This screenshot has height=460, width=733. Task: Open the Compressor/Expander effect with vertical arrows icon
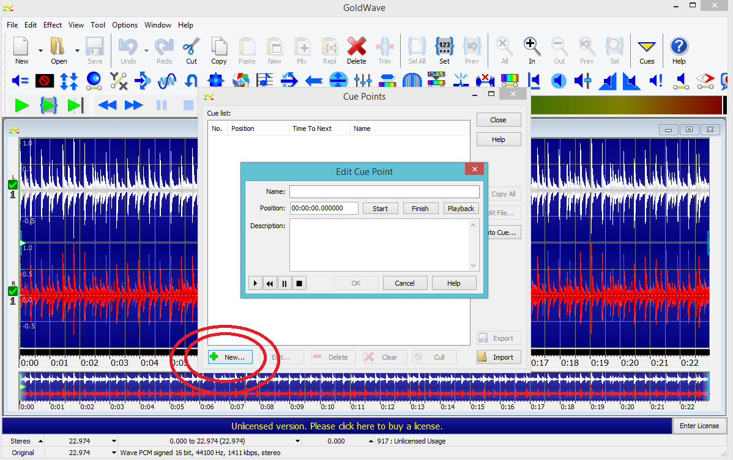(69, 81)
